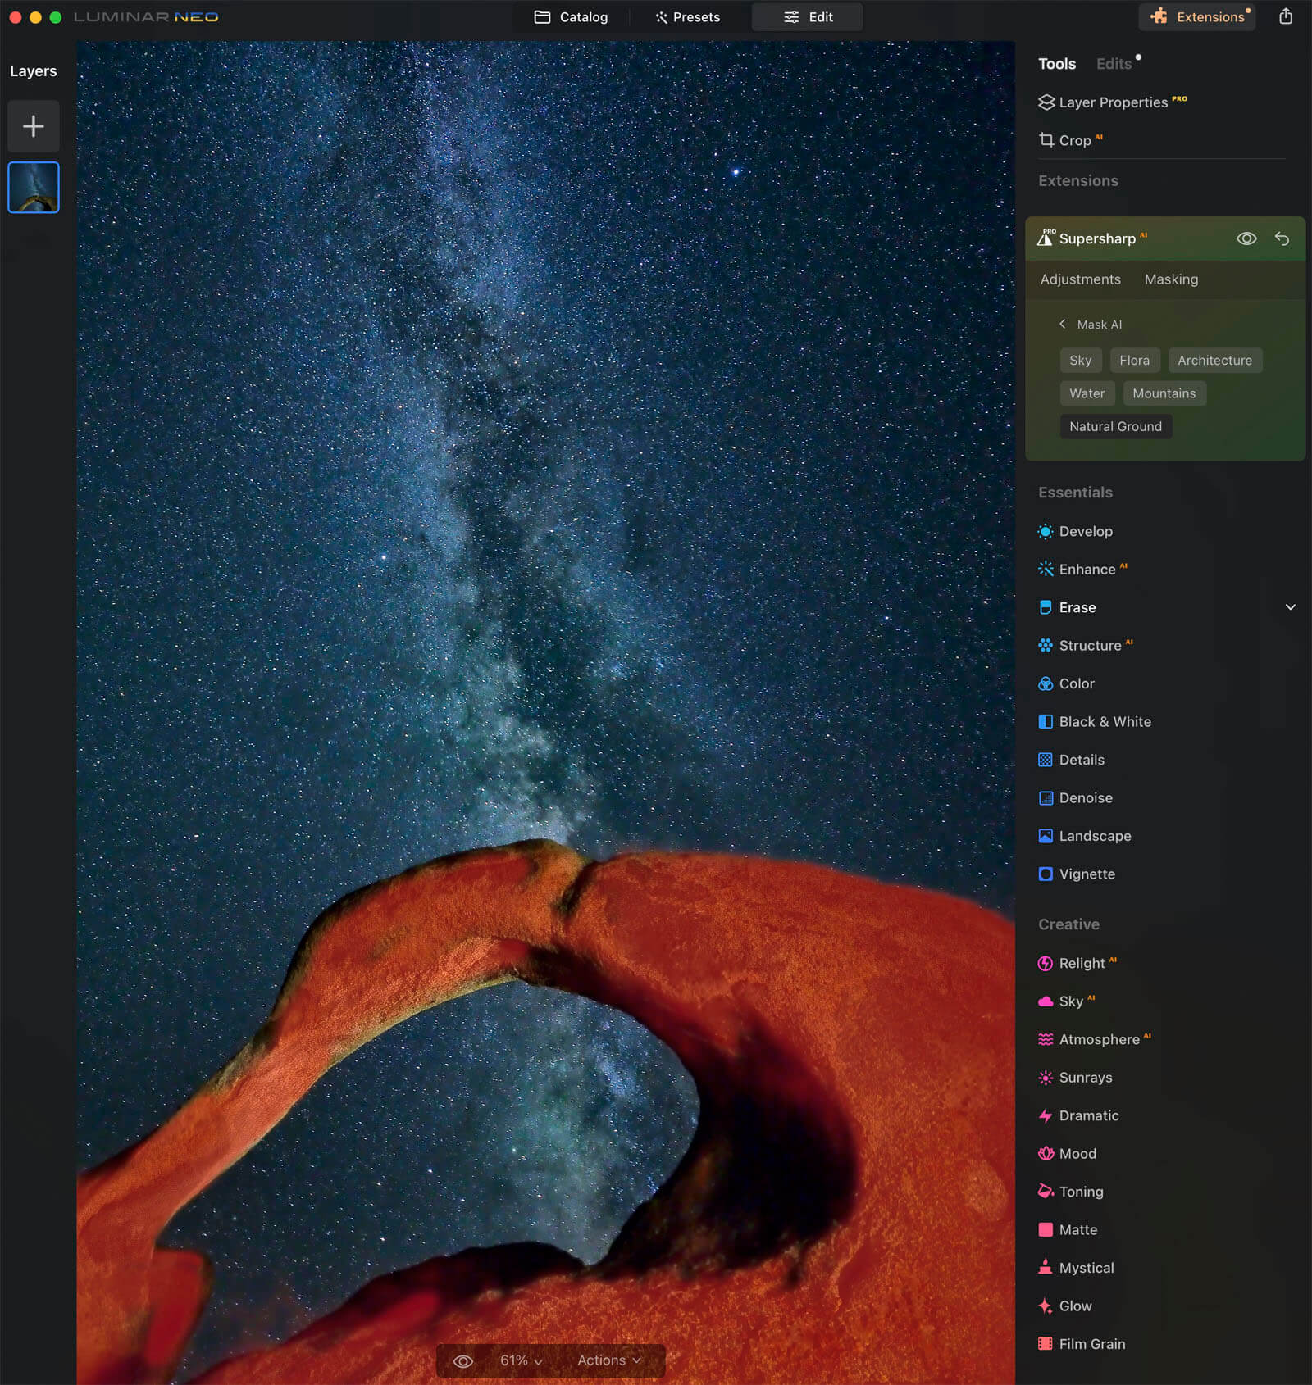Select the layer thumbnail in Layers panel
The image size is (1312, 1385).
point(34,188)
